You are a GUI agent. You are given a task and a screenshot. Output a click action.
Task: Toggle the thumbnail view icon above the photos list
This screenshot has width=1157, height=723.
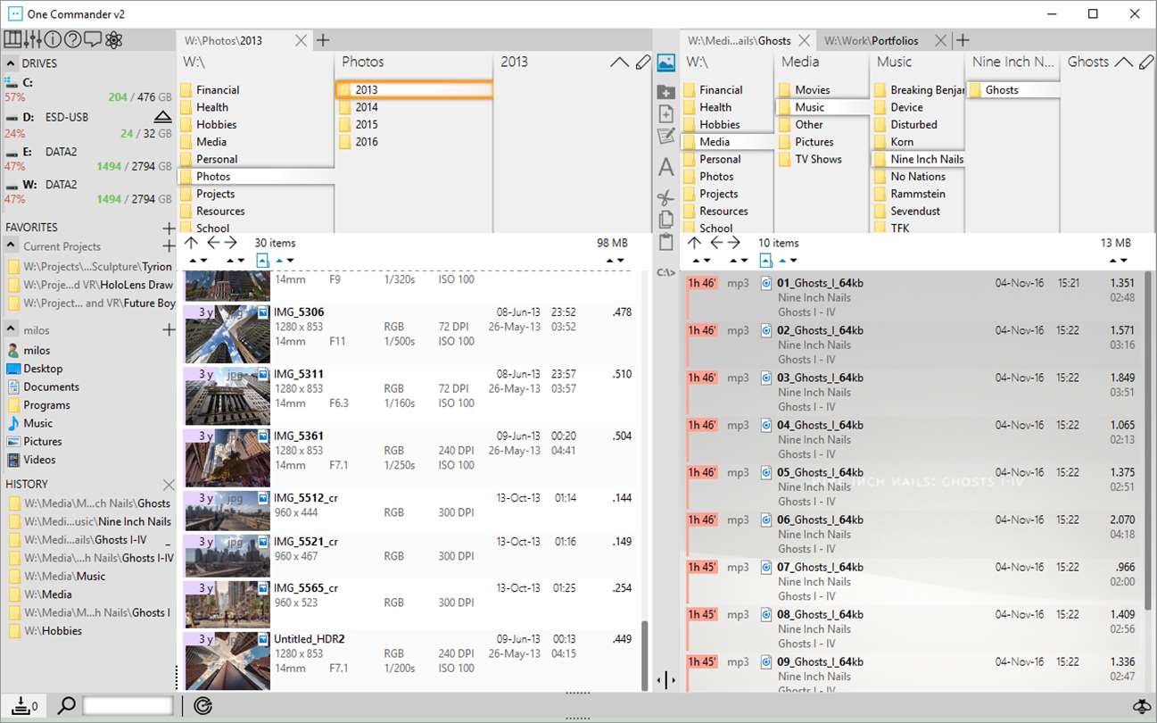[x=262, y=261]
